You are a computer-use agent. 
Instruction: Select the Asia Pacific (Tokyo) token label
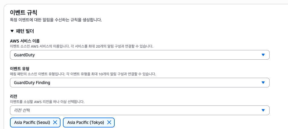86,122
